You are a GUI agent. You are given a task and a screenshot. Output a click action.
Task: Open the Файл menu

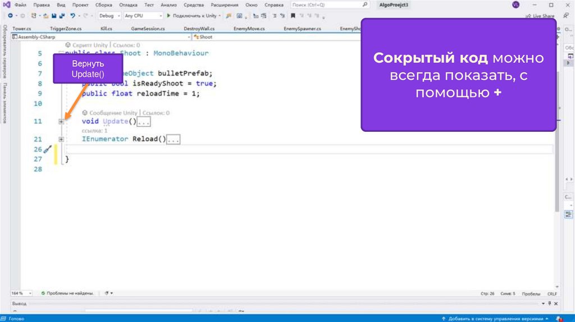[x=20, y=4]
